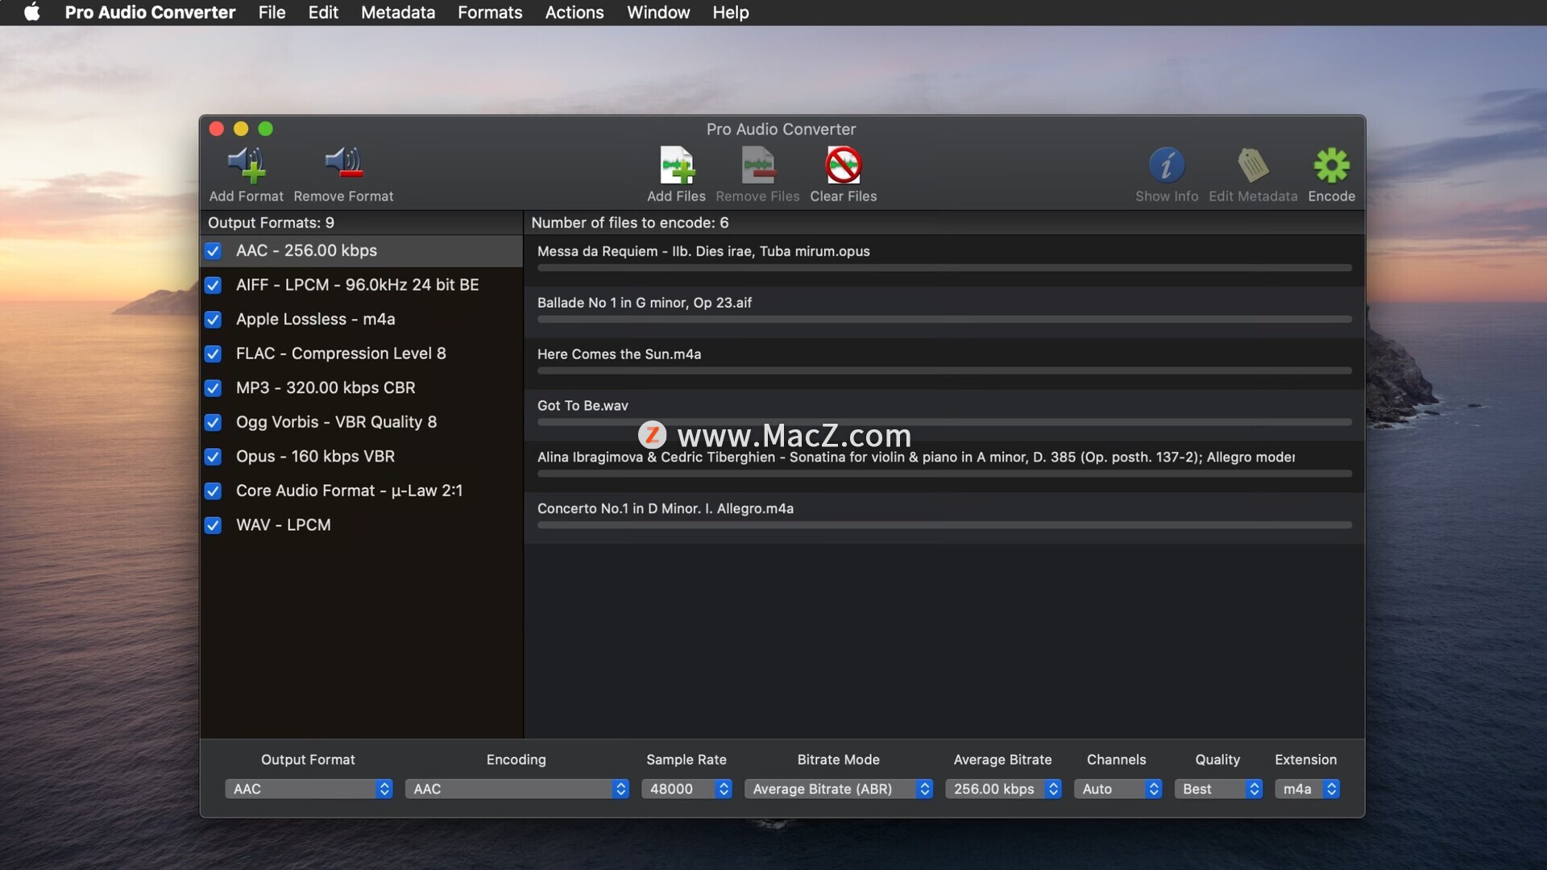This screenshot has width=1547, height=870.
Task: Open the Metadata menu
Action: coord(398,12)
